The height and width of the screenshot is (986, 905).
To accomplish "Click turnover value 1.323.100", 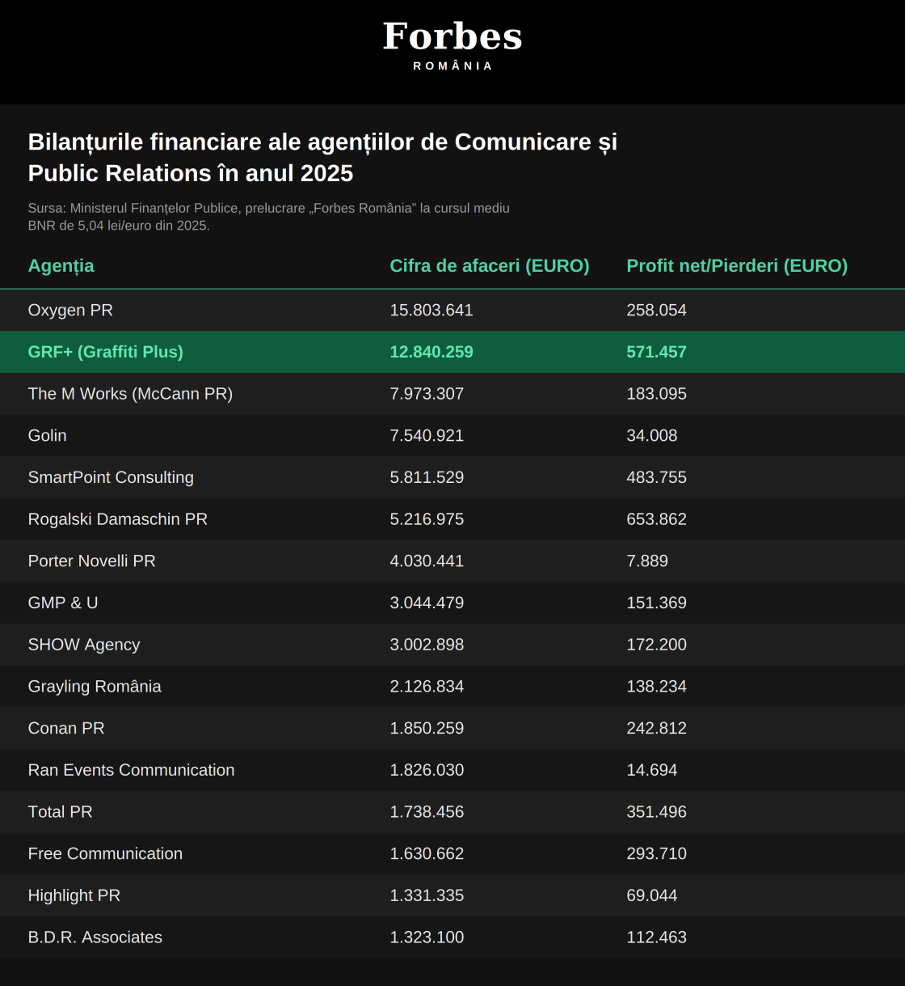I will tap(427, 937).
